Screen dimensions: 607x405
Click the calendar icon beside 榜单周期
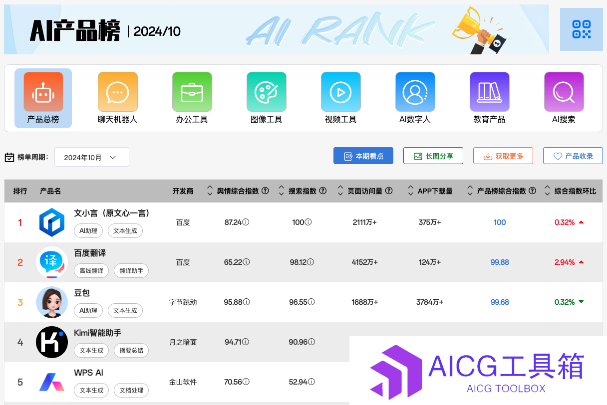pyautogui.click(x=9, y=157)
